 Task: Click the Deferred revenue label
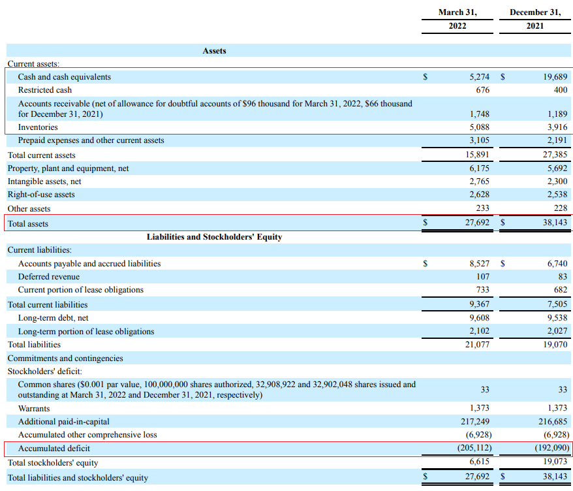[48, 277]
